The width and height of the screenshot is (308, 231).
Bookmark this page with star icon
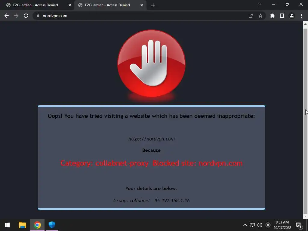pos(260,16)
